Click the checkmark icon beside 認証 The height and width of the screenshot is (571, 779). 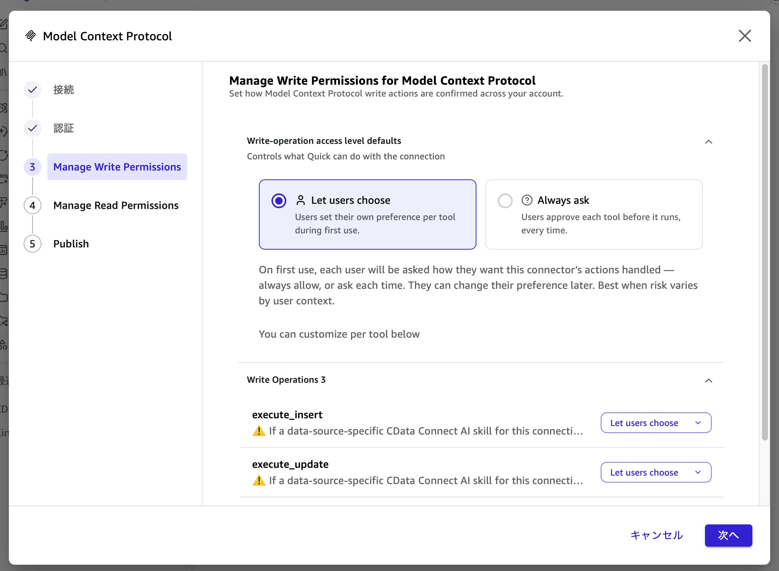coord(33,128)
